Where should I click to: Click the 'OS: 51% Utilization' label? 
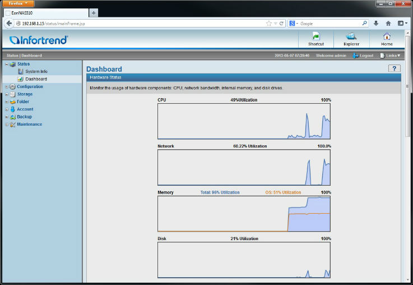[x=283, y=192]
